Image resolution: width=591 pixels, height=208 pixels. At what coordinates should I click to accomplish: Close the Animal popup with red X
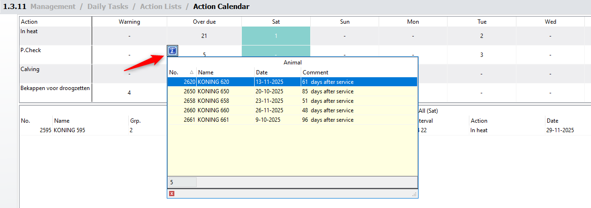point(172,193)
